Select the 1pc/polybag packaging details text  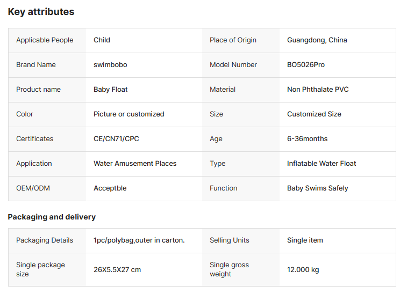point(139,240)
